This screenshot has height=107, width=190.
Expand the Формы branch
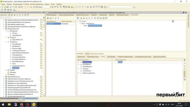[x=6, y=70]
